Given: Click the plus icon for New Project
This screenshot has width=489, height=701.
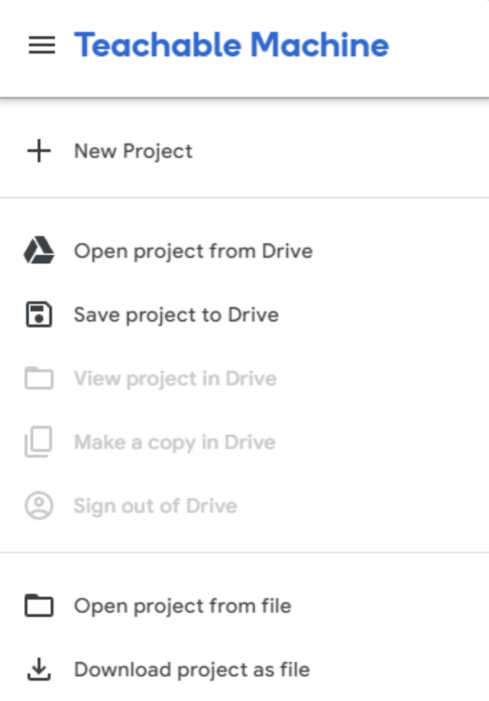Looking at the screenshot, I should (x=39, y=151).
